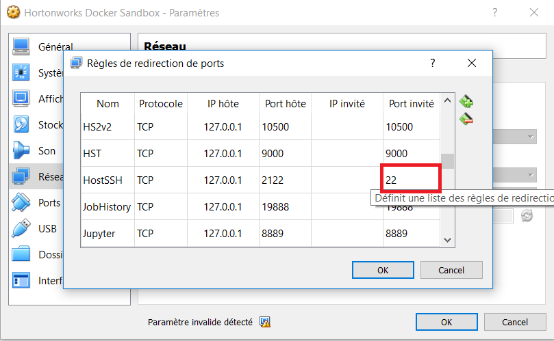The width and height of the screenshot is (554, 341).
Task: Open Général settings section
Action: [55, 46]
